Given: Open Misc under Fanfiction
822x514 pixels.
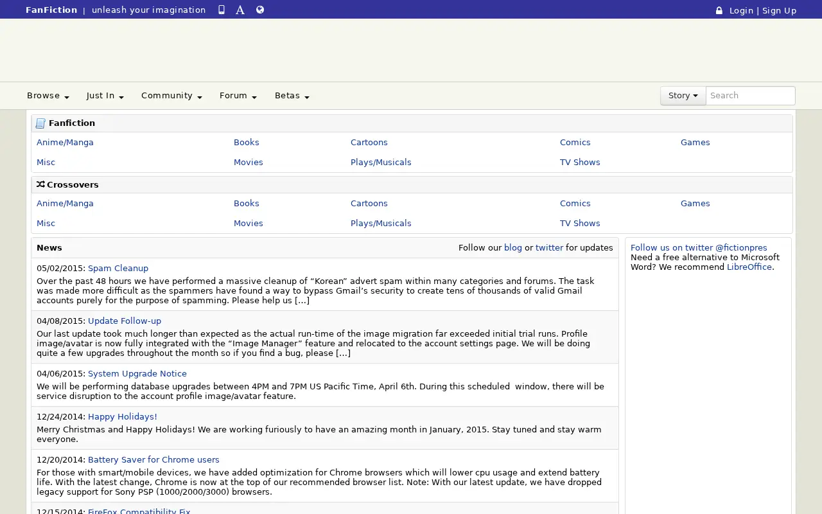Looking at the screenshot, I should [x=46, y=163].
